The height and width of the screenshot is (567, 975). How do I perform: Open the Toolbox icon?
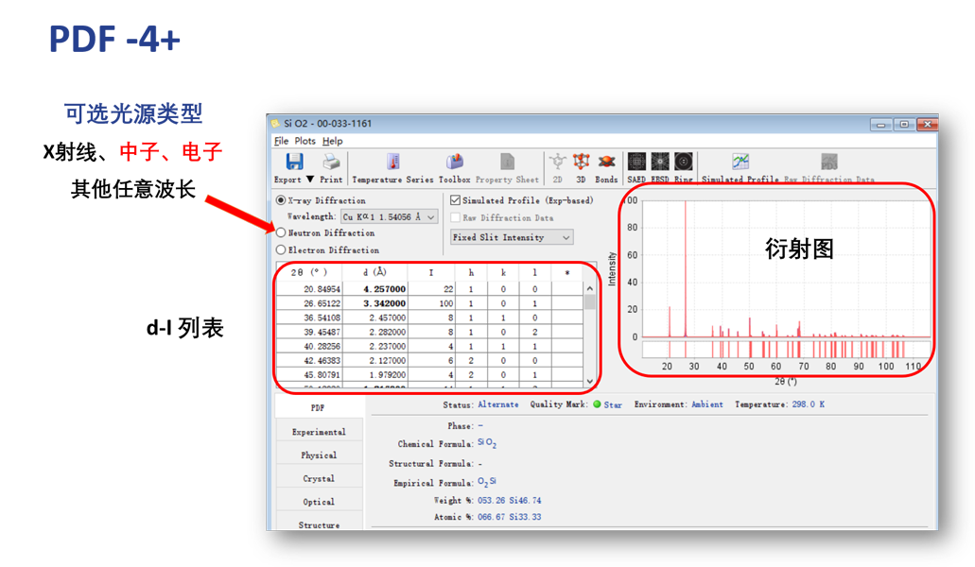pos(455,163)
